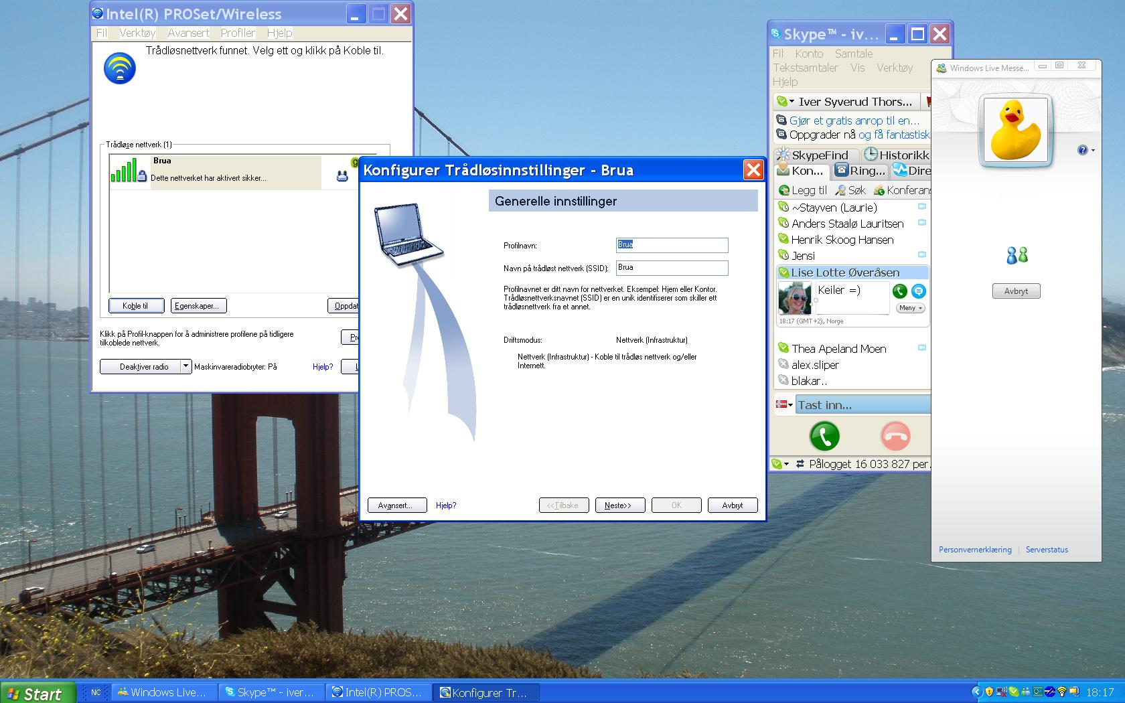The height and width of the screenshot is (703, 1125).
Task: Click Legg til add contact icon in Skype
Action: [x=783, y=191]
